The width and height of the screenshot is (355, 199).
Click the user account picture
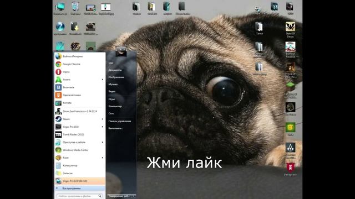pyautogui.click(x=121, y=51)
